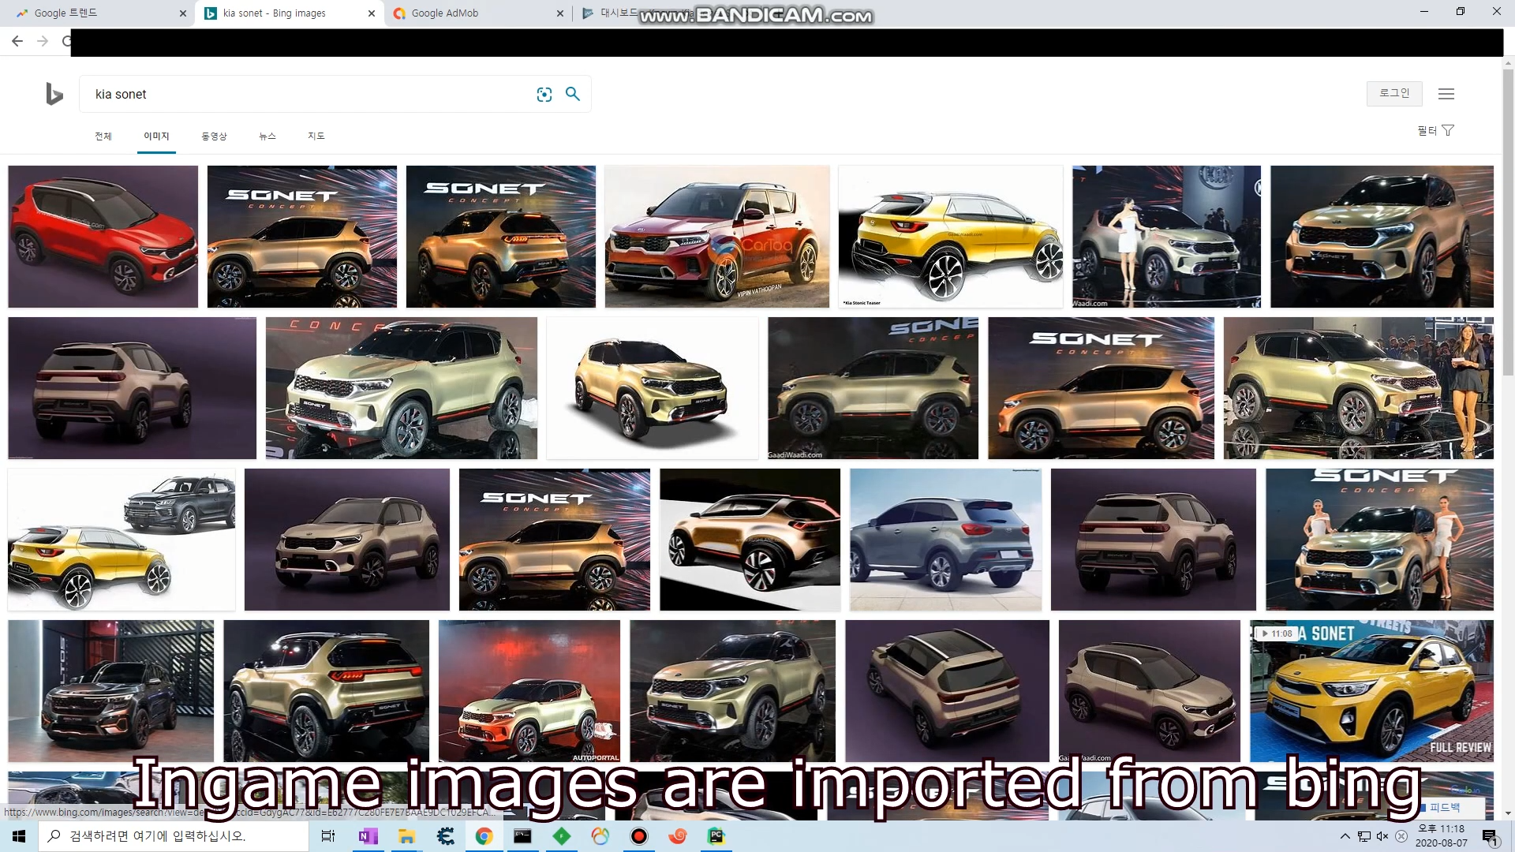The height and width of the screenshot is (852, 1515).
Task: Close the Google 트렌드 tab
Action: [182, 13]
